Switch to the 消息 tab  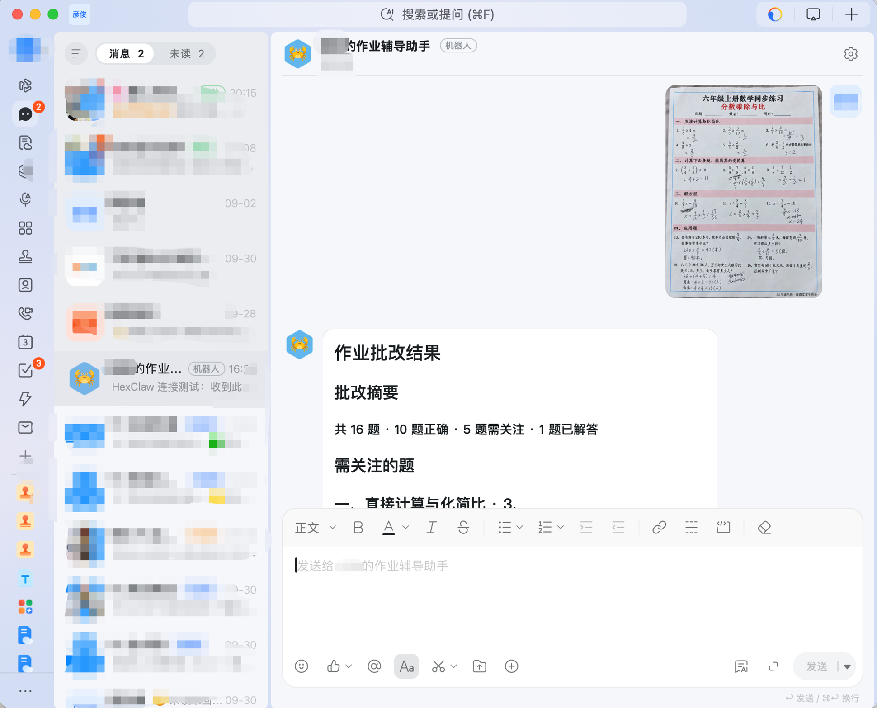click(x=126, y=54)
